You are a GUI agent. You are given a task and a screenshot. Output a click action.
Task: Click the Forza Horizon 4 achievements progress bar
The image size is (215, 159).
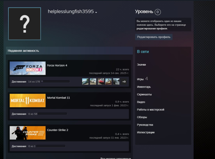pyautogui.click(x=55, y=82)
